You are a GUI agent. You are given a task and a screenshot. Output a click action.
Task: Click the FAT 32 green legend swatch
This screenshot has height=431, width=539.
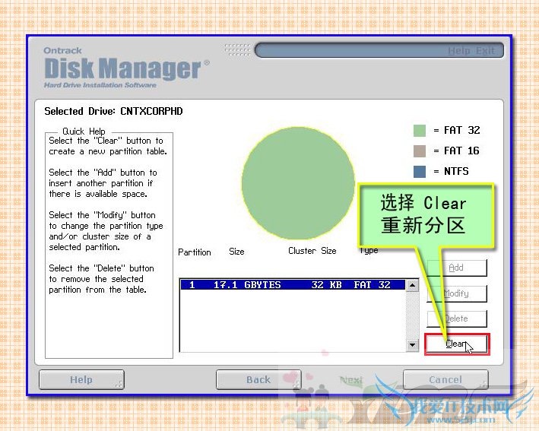(420, 131)
